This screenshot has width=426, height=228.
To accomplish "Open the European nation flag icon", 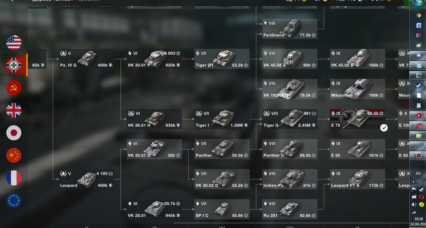I will click(14, 200).
